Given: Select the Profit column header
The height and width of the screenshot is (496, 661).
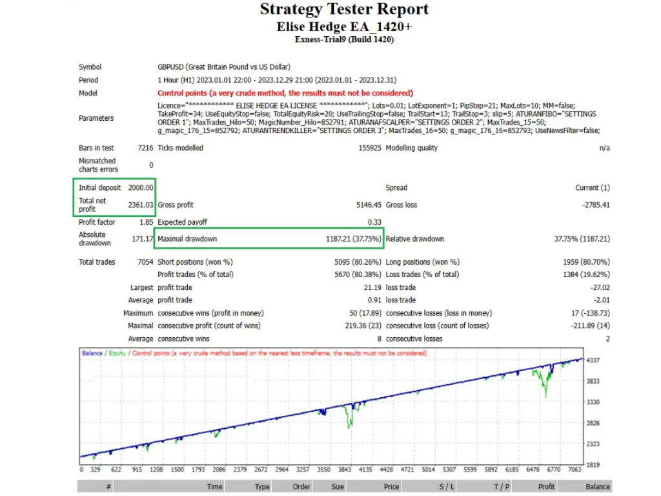Looking at the screenshot, I should (x=546, y=486).
